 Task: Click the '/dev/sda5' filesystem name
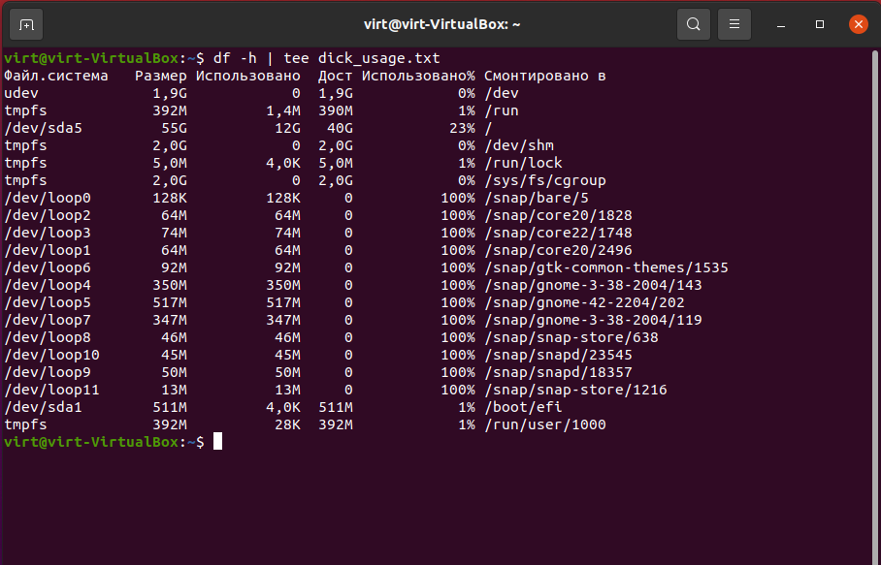(44, 128)
